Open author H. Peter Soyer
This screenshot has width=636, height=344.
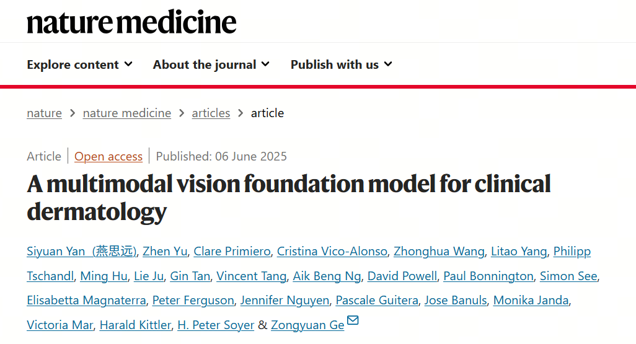tap(216, 325)
